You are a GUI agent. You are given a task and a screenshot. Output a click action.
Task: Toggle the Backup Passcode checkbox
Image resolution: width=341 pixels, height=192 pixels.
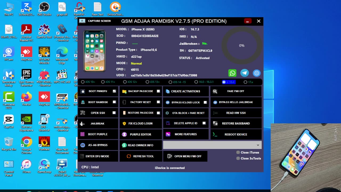pyautogui.click(x=158, y=91)
